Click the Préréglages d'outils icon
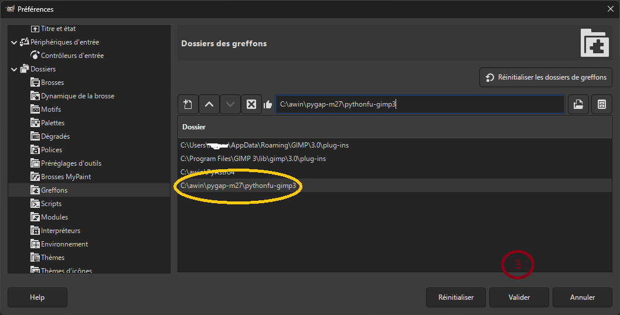This screenshot has width=620, height=315. [x=35, y=163]
